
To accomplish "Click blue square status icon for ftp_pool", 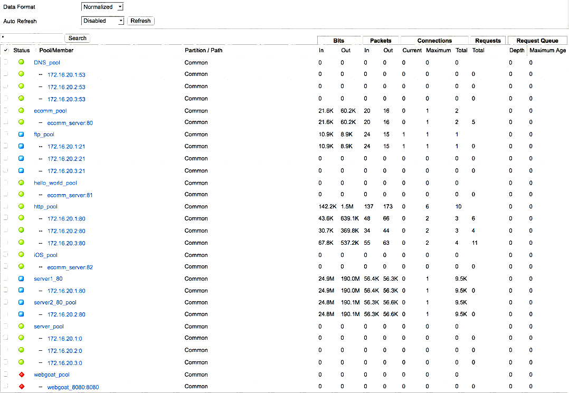I will pos(21,135).
